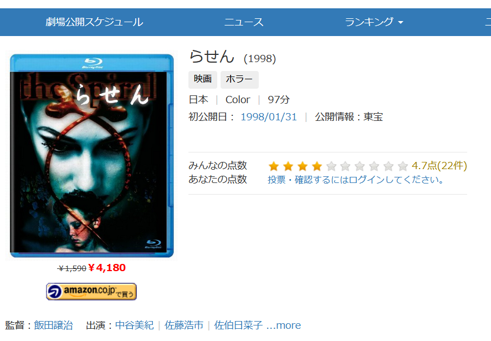Open the 1998/01/31 release date link
The image size is (491, 341).
coord(269,117)
